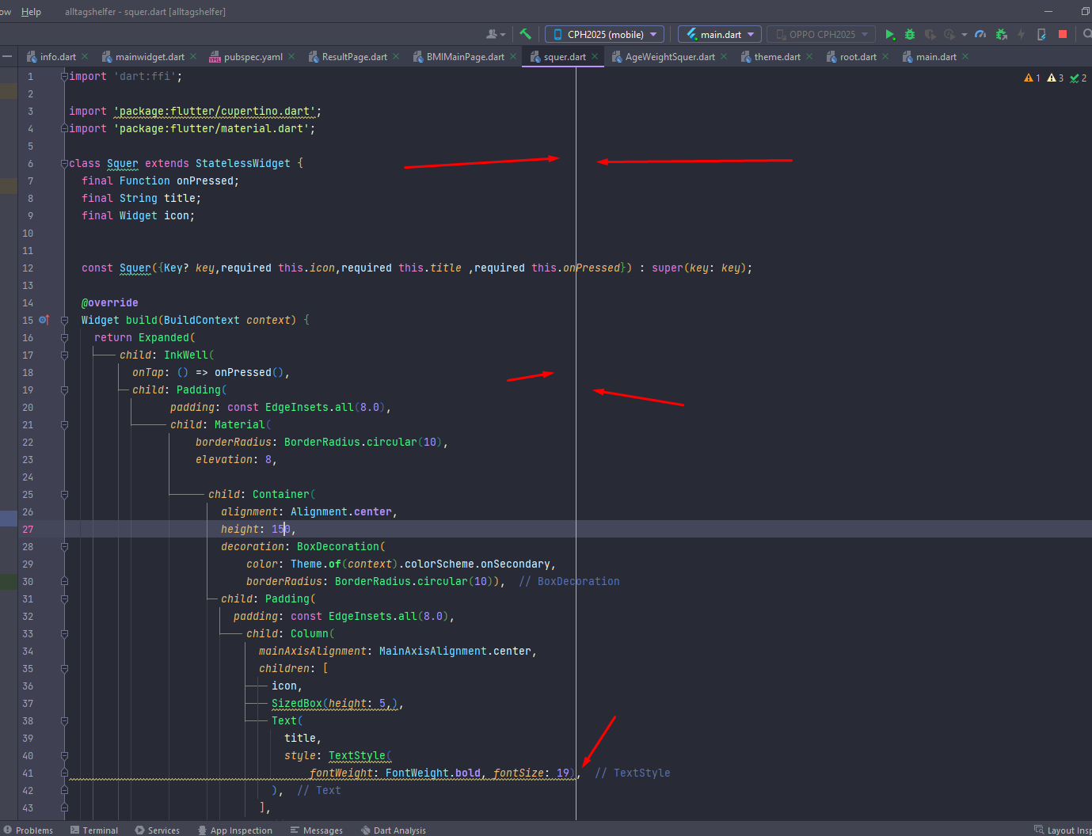Click the yellow warnings count 3 indicator
This screenshot has width=1092, height=836.
coord(1055,78)
